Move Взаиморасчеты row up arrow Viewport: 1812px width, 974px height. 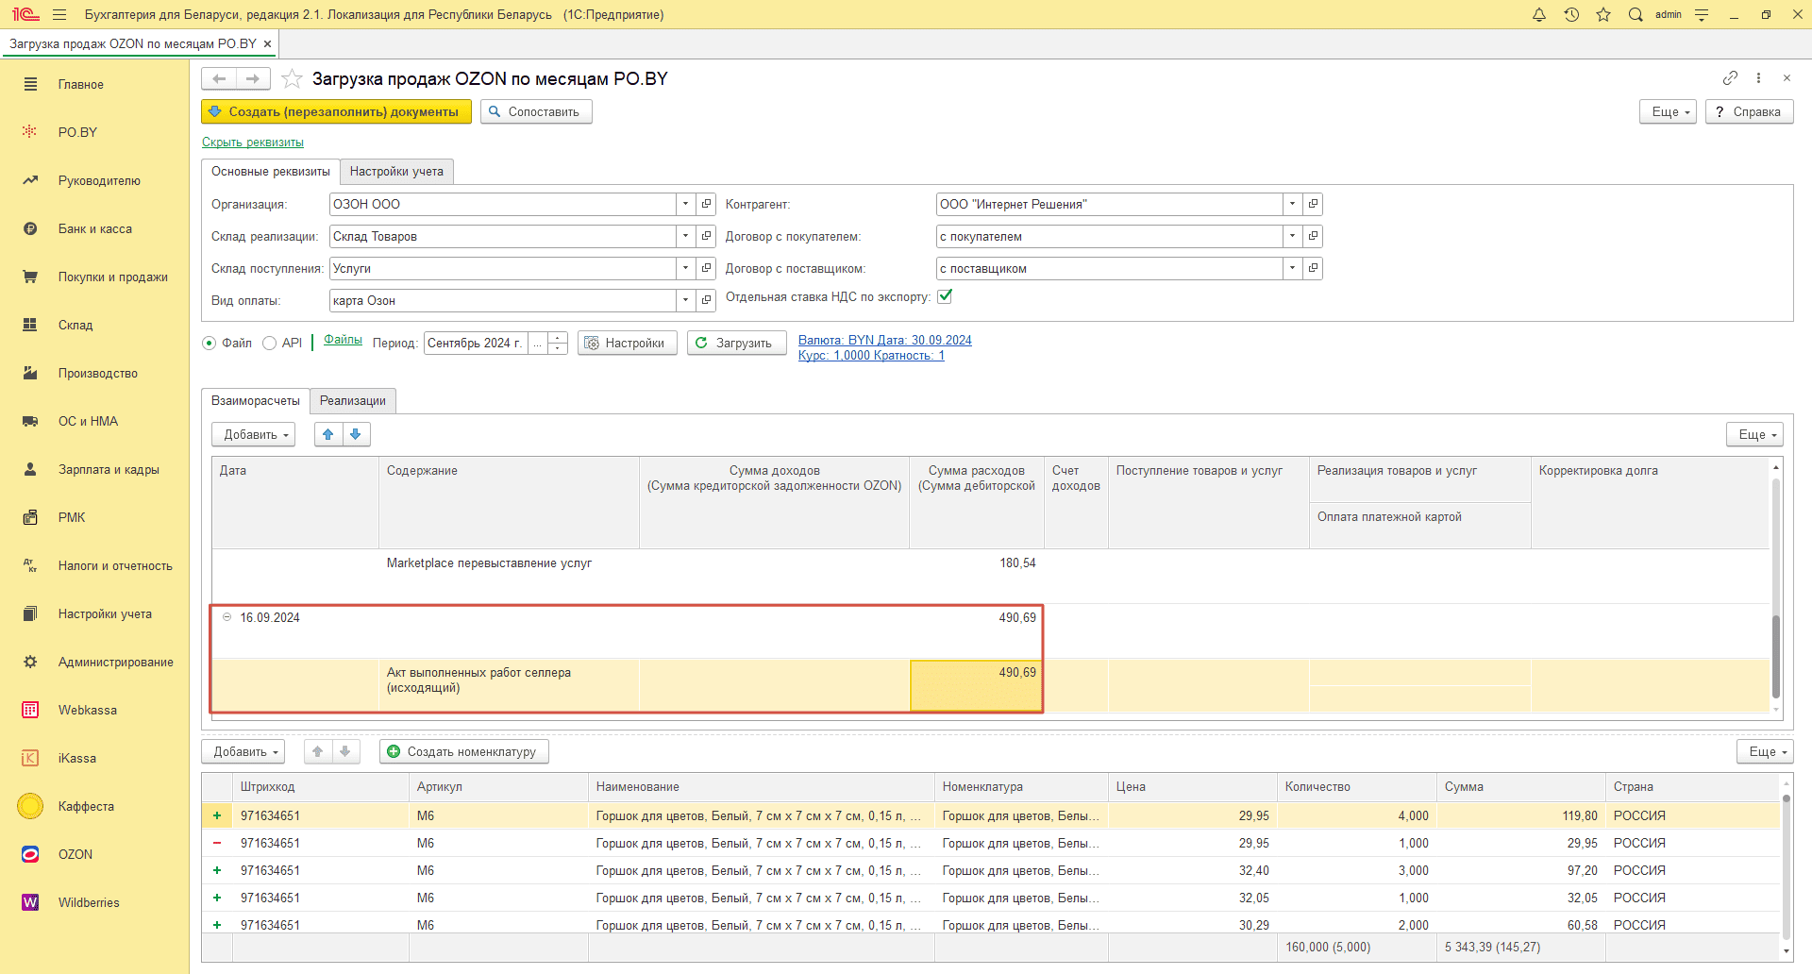pos(328,434)
